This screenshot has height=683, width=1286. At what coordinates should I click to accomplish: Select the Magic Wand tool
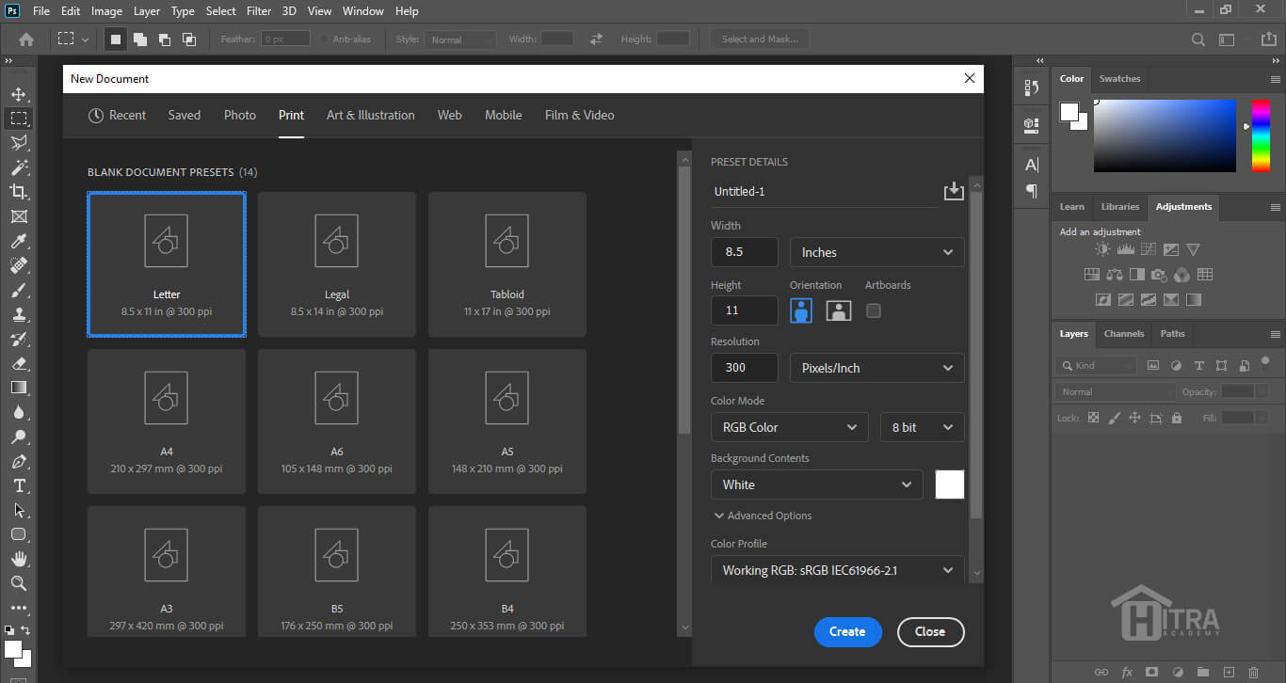[x=18, y=167]
